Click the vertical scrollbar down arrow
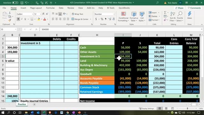 tap(202, 101)
